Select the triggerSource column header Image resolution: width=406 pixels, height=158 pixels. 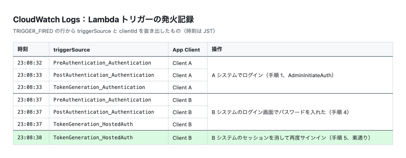(109, 49)
